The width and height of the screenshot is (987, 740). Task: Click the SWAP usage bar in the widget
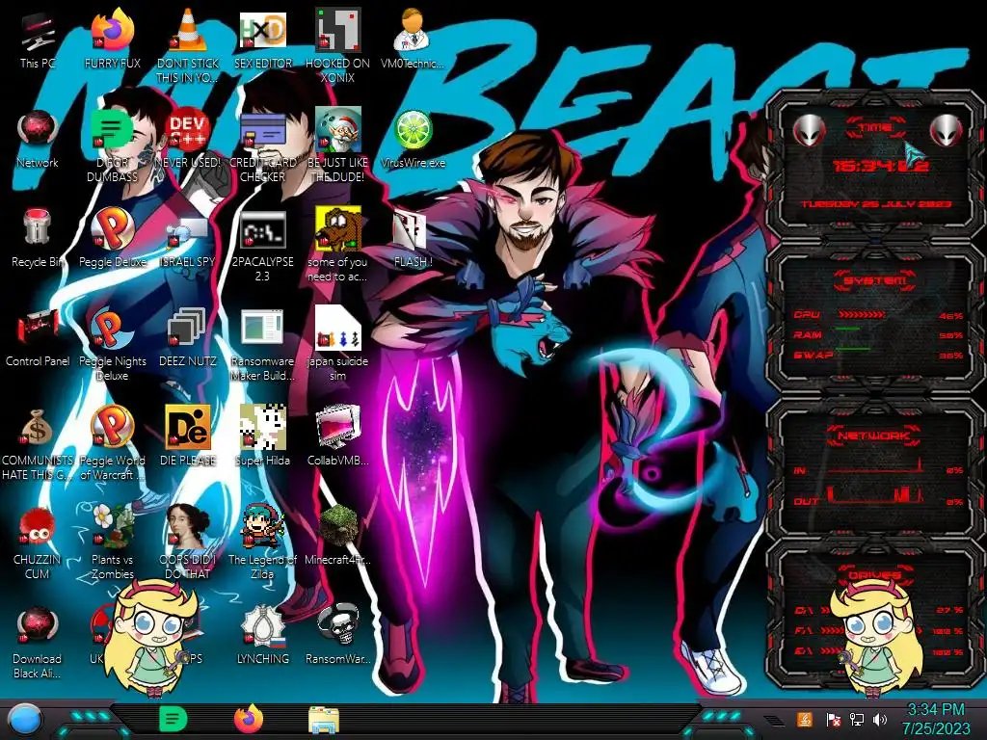click(x=852, y=349)
